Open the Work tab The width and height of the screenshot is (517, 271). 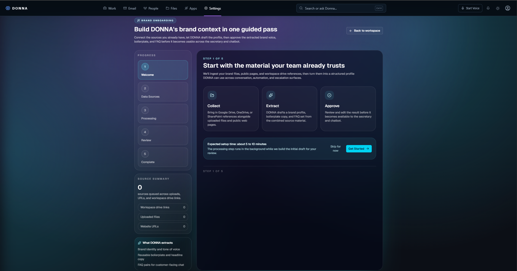click(x=110, y=8)
